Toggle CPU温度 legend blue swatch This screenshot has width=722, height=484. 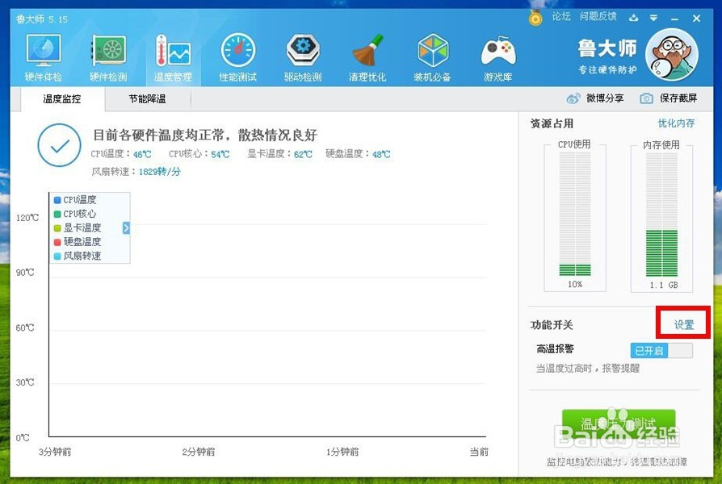57,200
